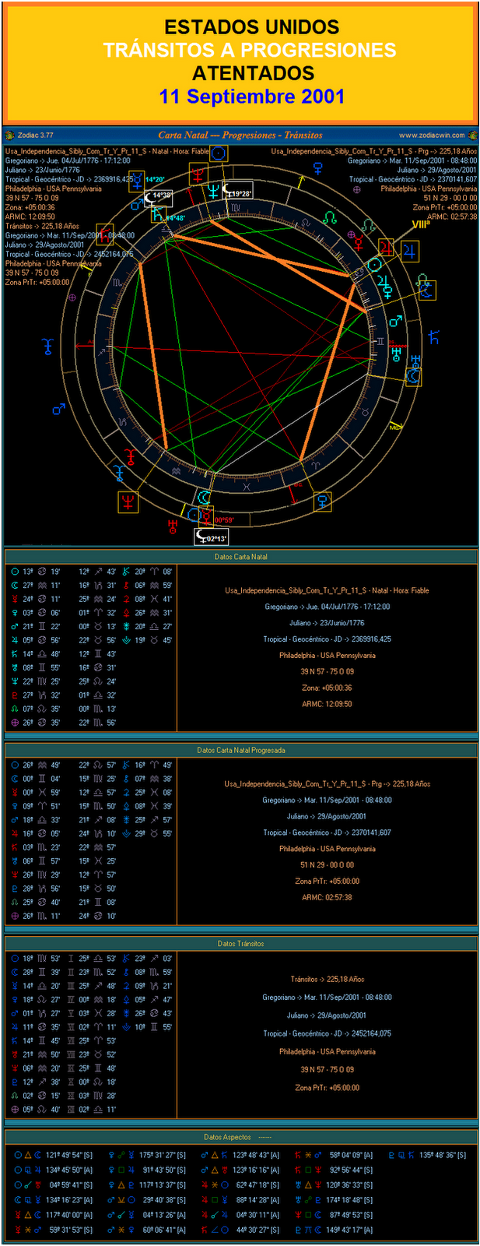Viewport: 480px width, 1246px height.
Task: Click transit Sun position 18° 53' row
Action: point(35,959)
